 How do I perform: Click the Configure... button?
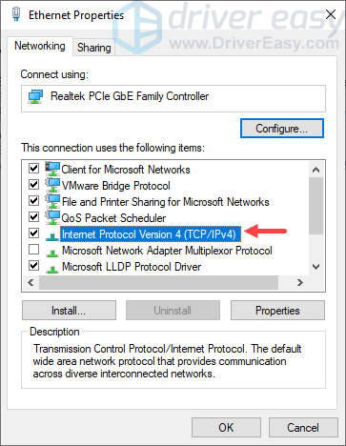282,129
